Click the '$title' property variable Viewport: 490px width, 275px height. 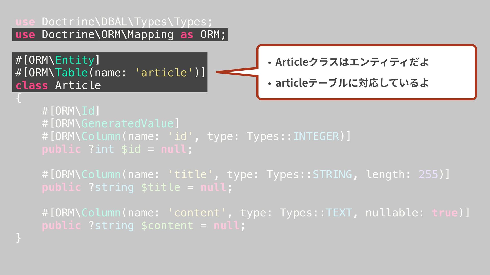pyautogui.click(x=161, y=187)
